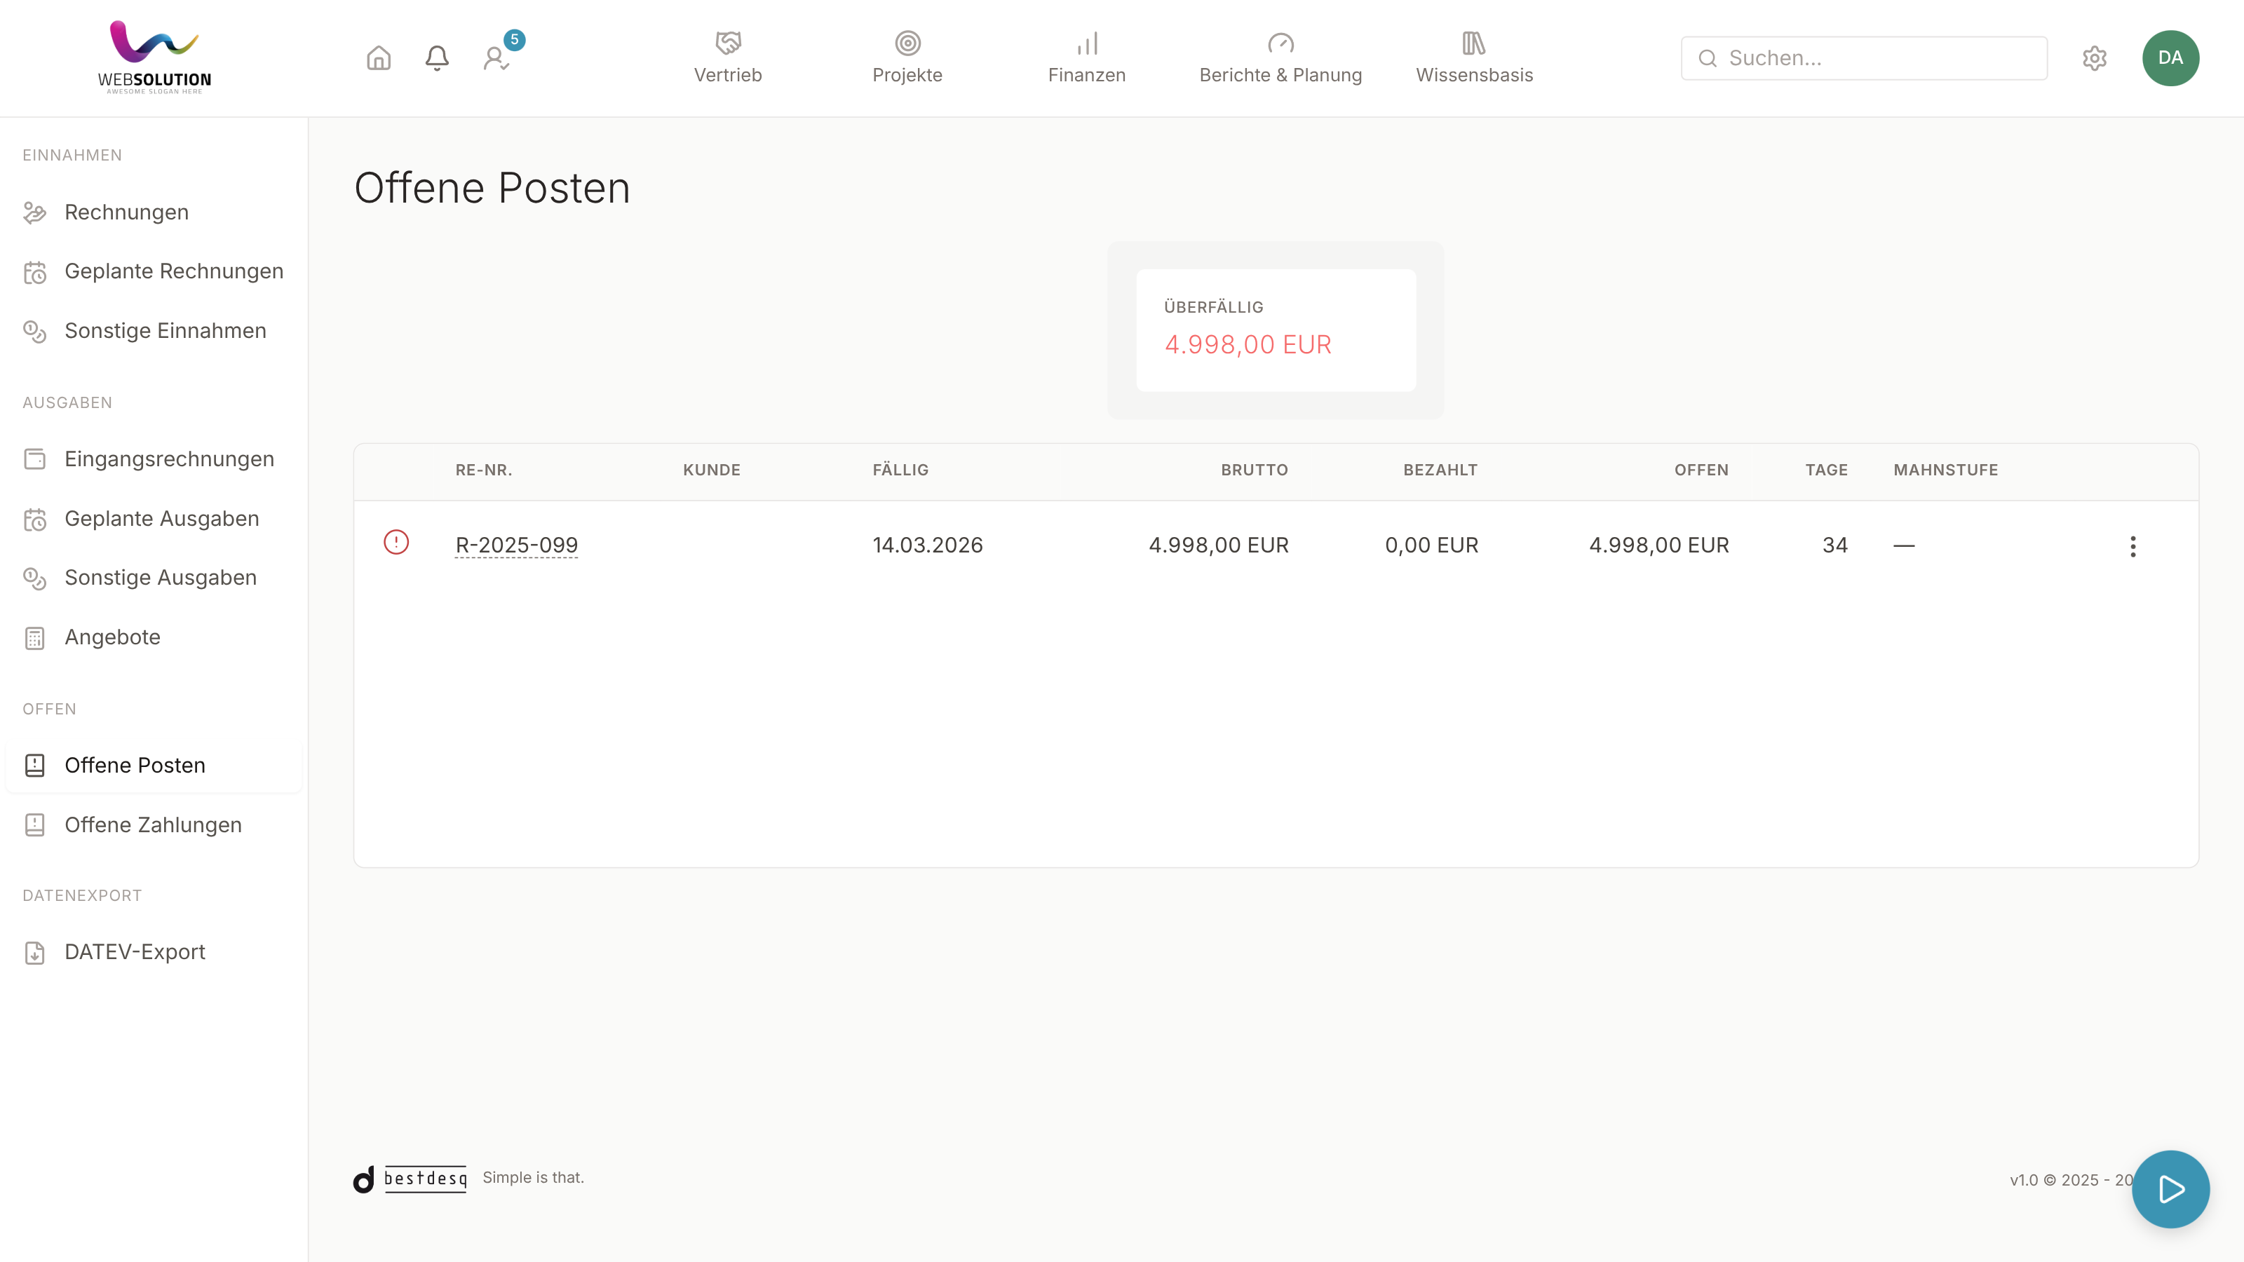Sort by Tage column header
The height and width of the screenshot is (1262, 2244).
click(x=1826, y=470)
